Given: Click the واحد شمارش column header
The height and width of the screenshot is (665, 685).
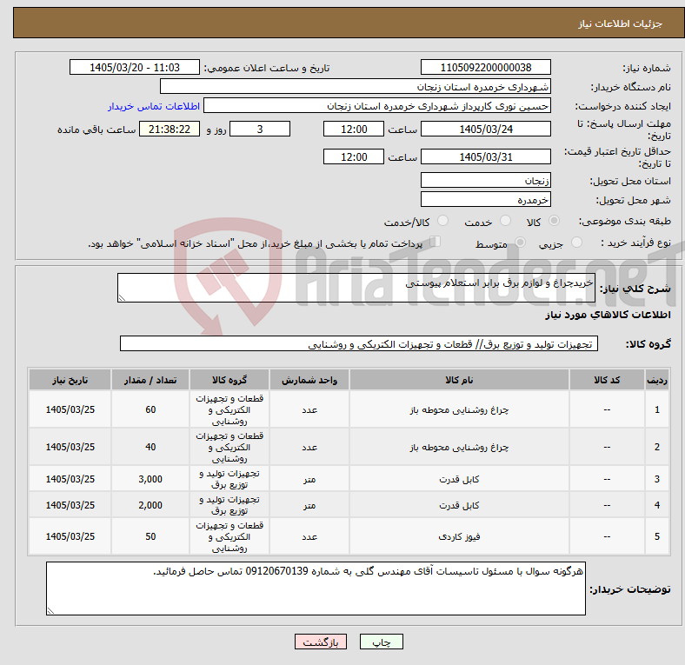Looking at the screenshot, I should 309,380.
